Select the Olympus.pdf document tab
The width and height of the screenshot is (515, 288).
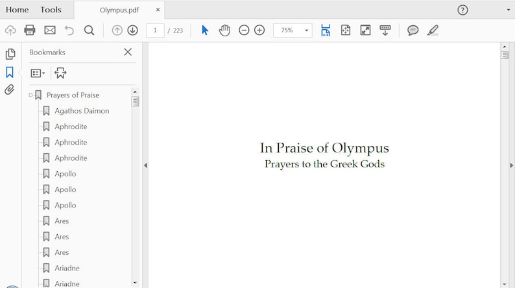click(x=119, y=10)
